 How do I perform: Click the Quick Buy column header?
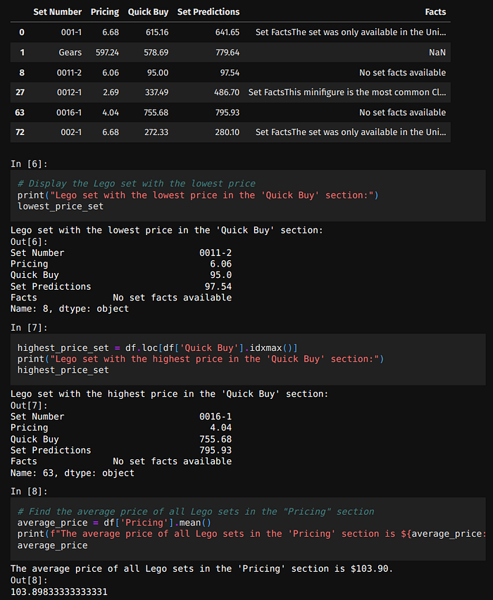coord(148,12)
